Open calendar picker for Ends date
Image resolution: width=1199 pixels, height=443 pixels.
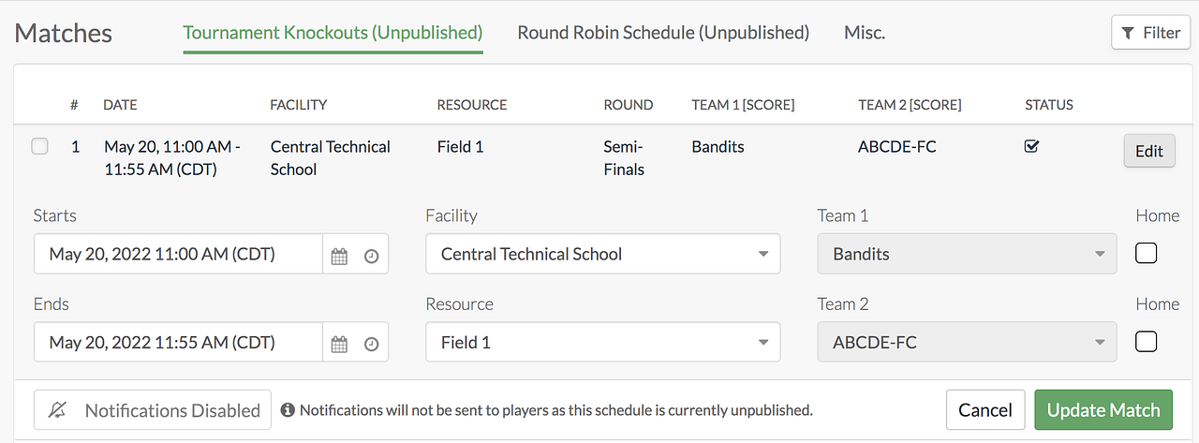coord(339,344)
